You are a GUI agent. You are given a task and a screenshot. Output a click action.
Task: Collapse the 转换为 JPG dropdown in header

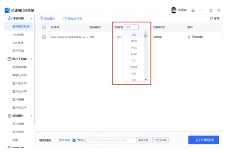click(131, 27)
